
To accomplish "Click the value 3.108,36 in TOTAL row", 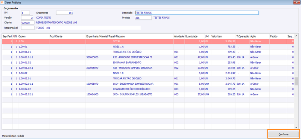I will click(x=223, y=41).
